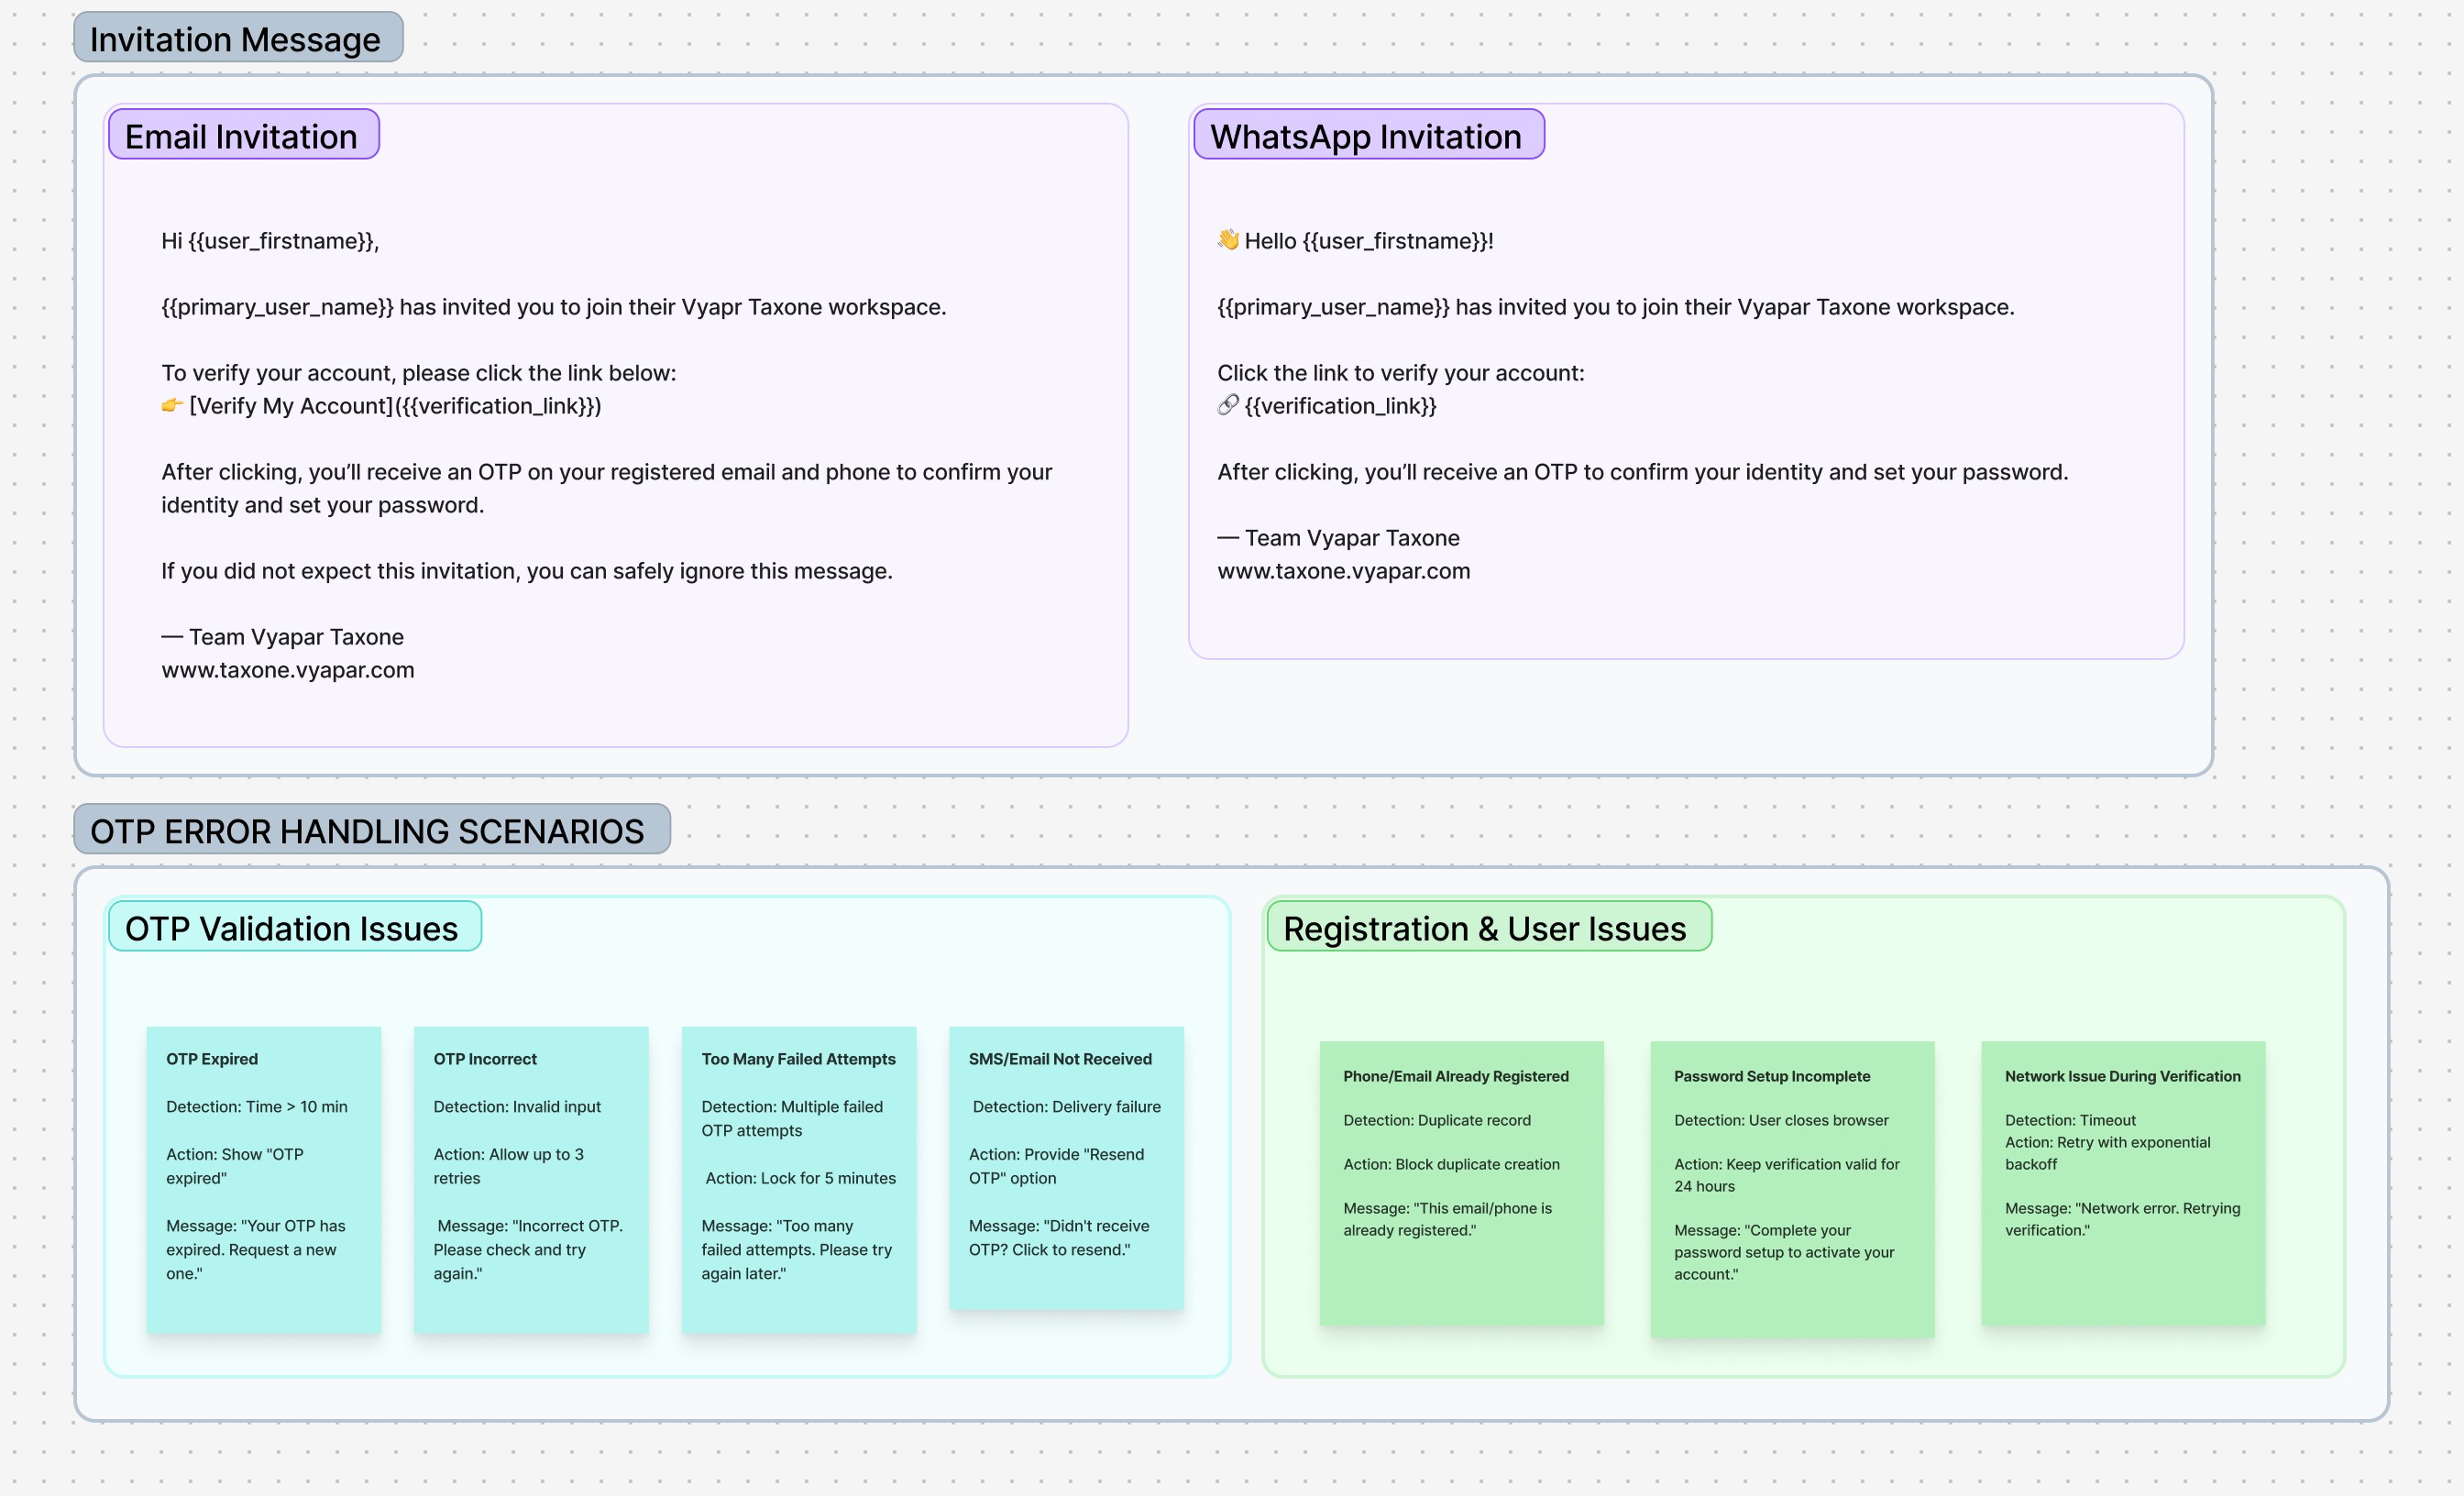Select the Registration & User Issues heading
This screenshot has width=2464, height=1496.
[x=1487, y=927]
